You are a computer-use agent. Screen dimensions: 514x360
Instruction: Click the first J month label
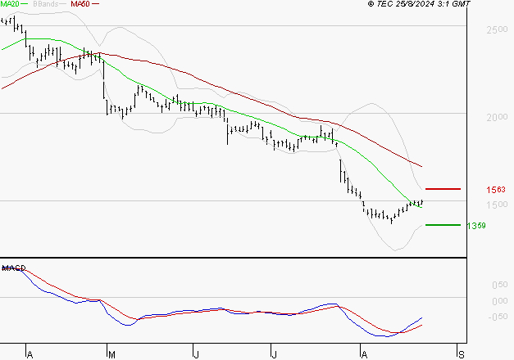coord(196,355)
